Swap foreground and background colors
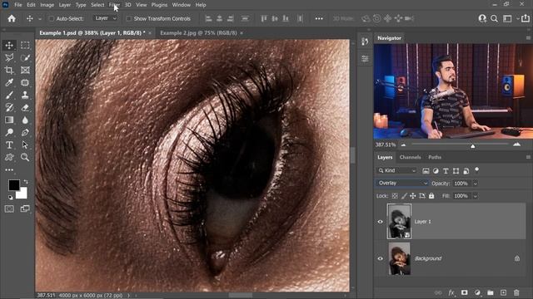The height and width of the screenshot is (299, 533). pyautogui.click(x=26, y=182)
